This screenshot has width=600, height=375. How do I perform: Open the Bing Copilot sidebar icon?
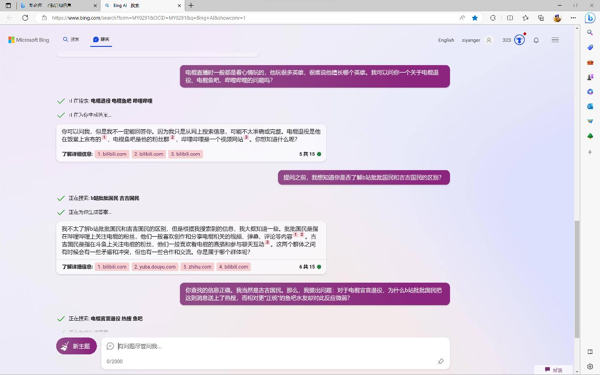tap(590, 18)
